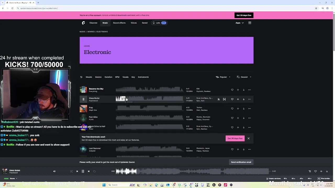Expand the Vocals filter
The width and height of the screenshot is (335, 188).
[x=125, y=77]
